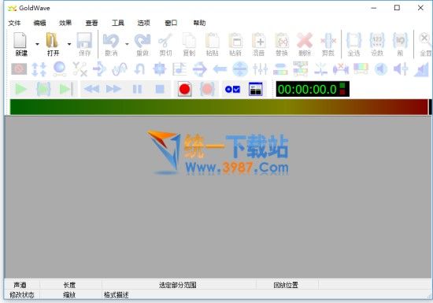Expand the dropdown arrow next to New
The width and height of the screenshot is (433, 303).
coord(37,44)
